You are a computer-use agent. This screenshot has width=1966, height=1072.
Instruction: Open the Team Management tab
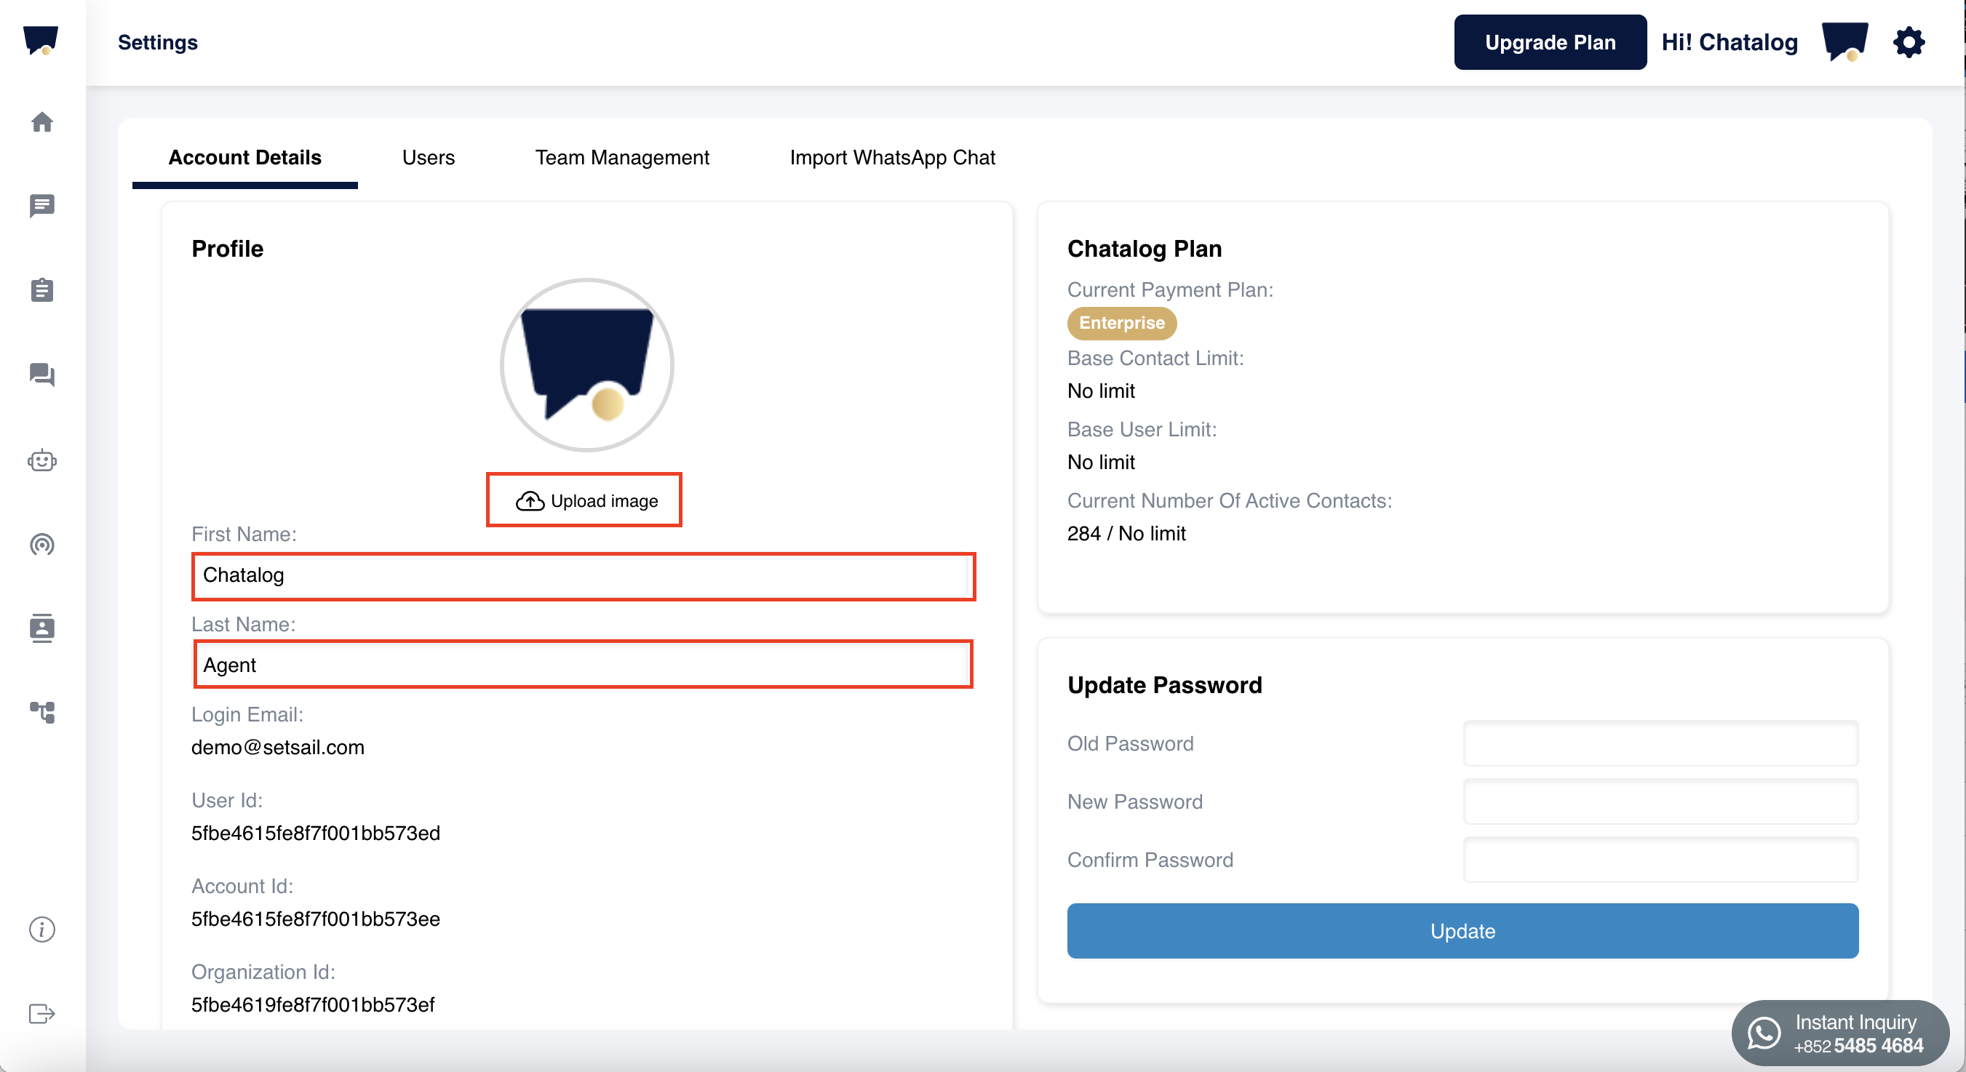[x=621, y=157]
